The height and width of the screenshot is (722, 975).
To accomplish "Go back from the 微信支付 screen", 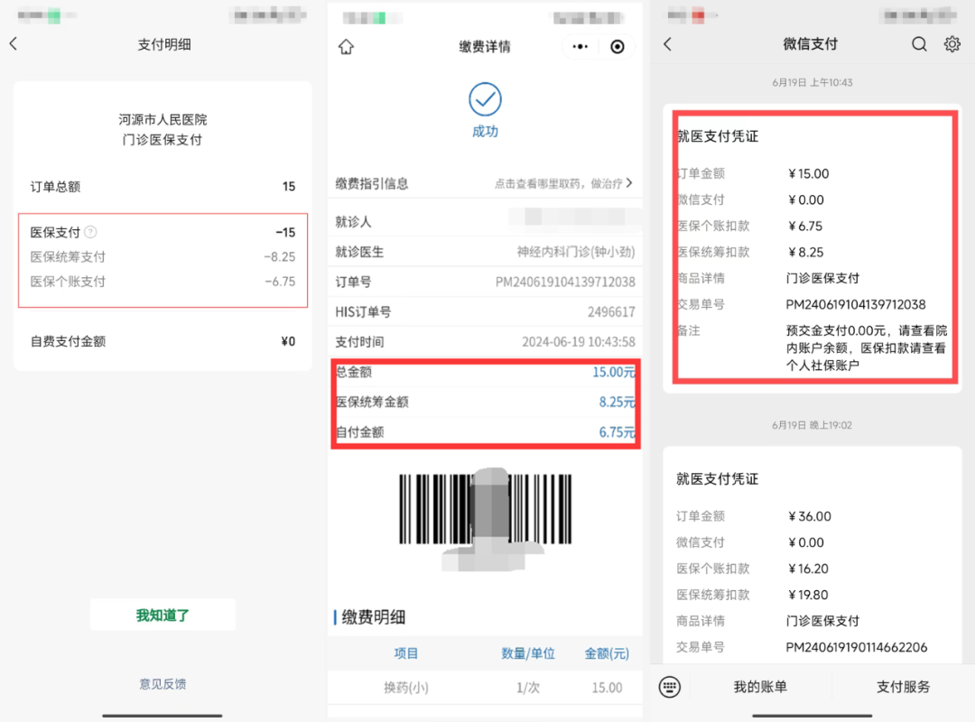I will (x=668, y=43).
